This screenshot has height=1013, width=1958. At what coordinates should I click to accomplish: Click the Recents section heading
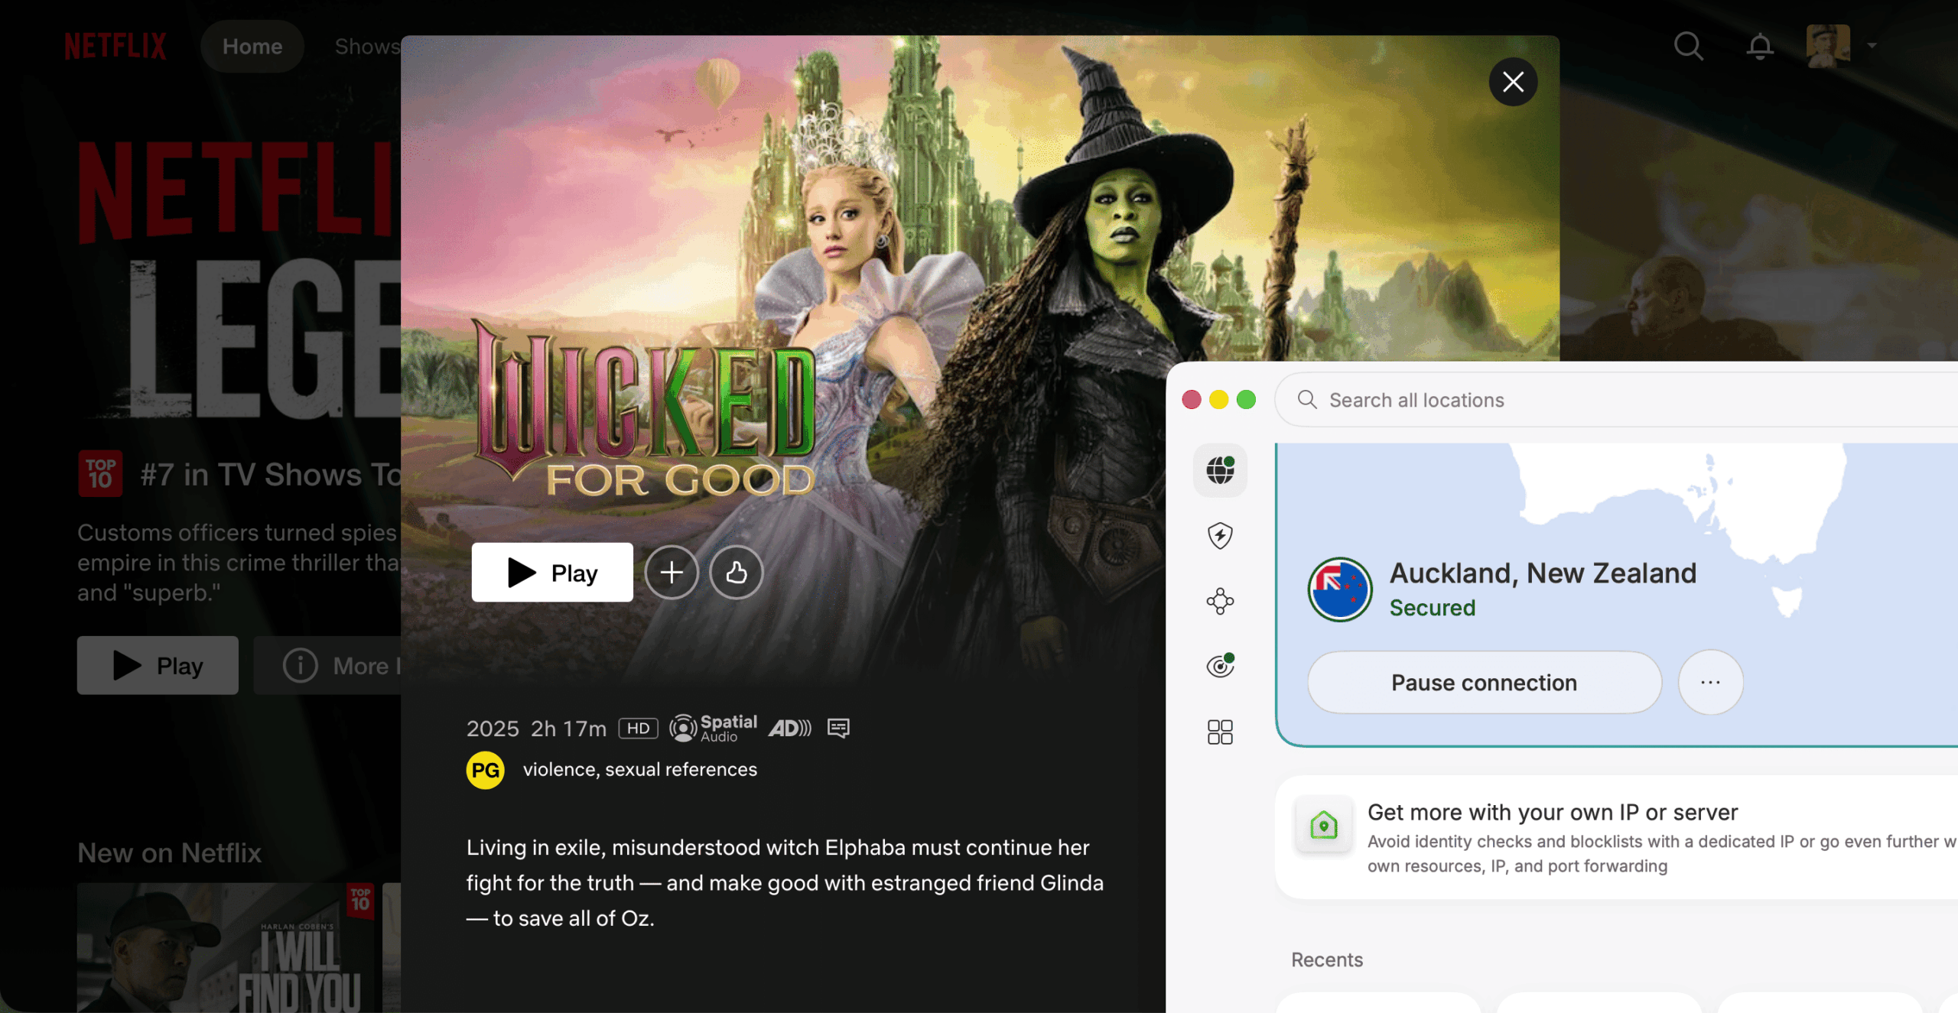click(1326, 959)
